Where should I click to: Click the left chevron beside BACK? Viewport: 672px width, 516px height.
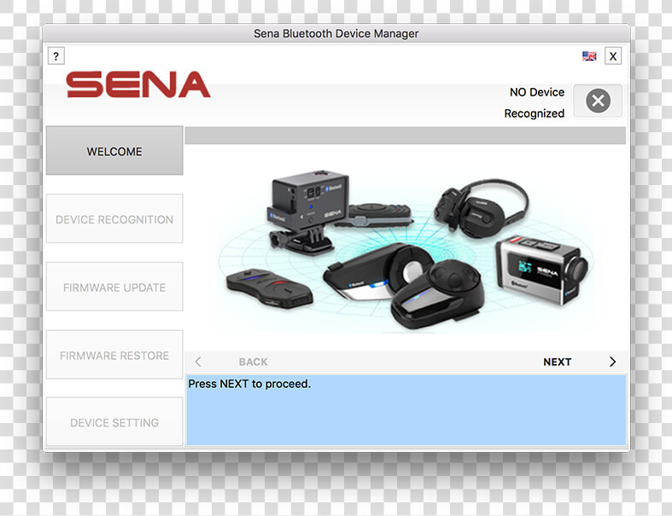198,362
